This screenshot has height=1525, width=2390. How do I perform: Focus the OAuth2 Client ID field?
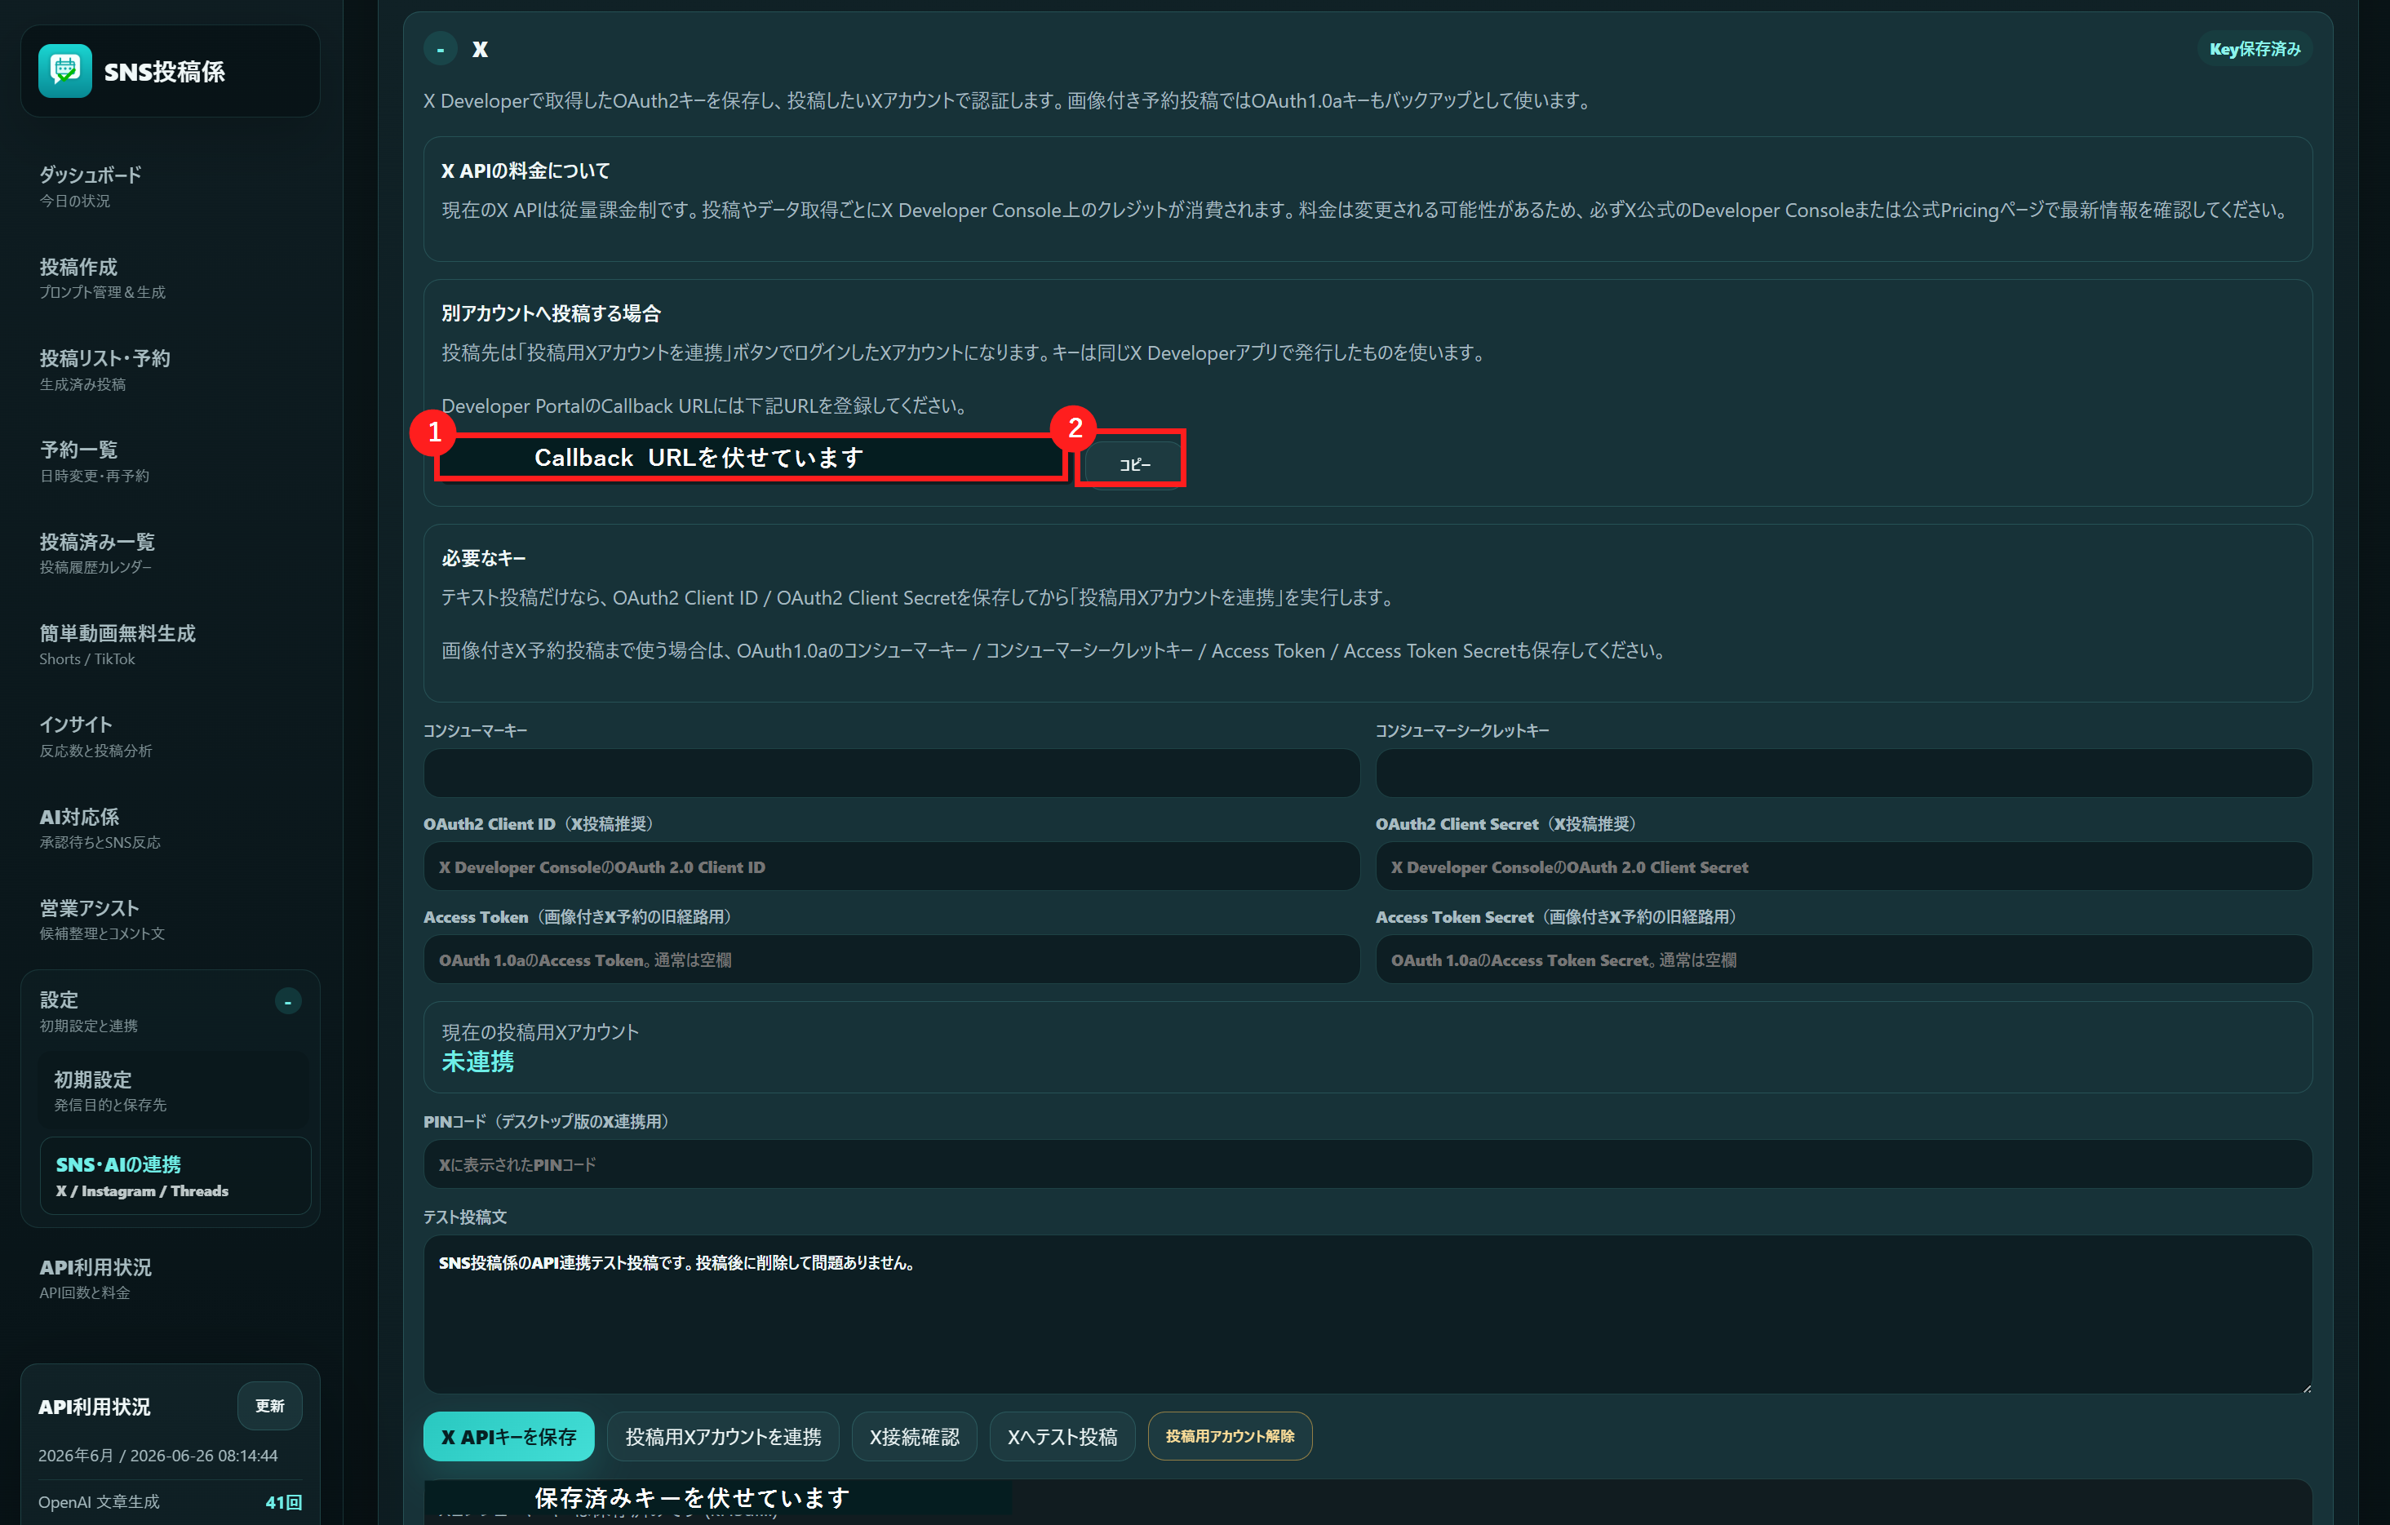point(890,867)
